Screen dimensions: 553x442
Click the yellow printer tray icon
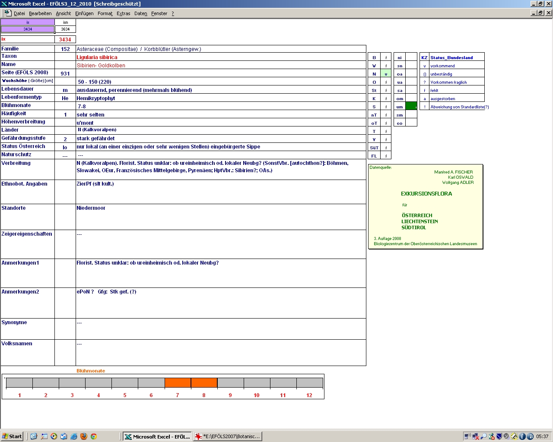point(514,436)
